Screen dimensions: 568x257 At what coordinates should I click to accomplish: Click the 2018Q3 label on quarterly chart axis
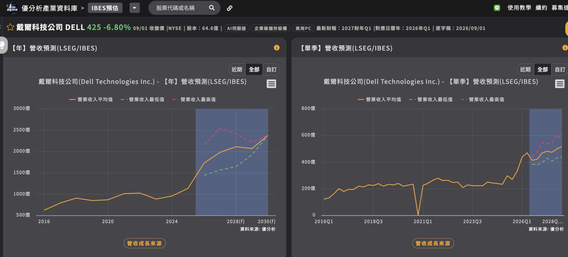[373, 222]
